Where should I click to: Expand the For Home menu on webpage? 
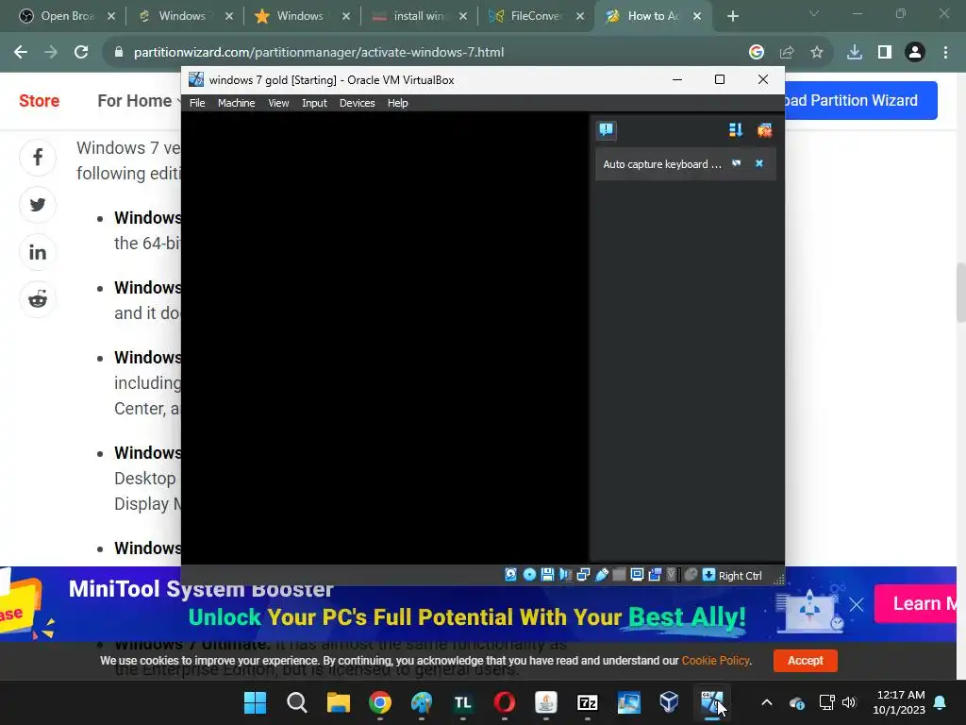click(139, 100)
